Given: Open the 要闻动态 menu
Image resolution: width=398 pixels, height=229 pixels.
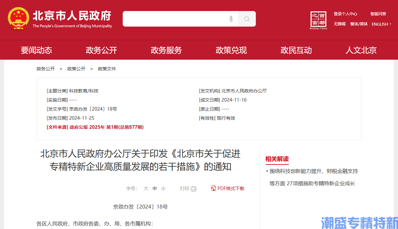Looking at the screenshot, I should pyautogui.click(x=36, y=50).
